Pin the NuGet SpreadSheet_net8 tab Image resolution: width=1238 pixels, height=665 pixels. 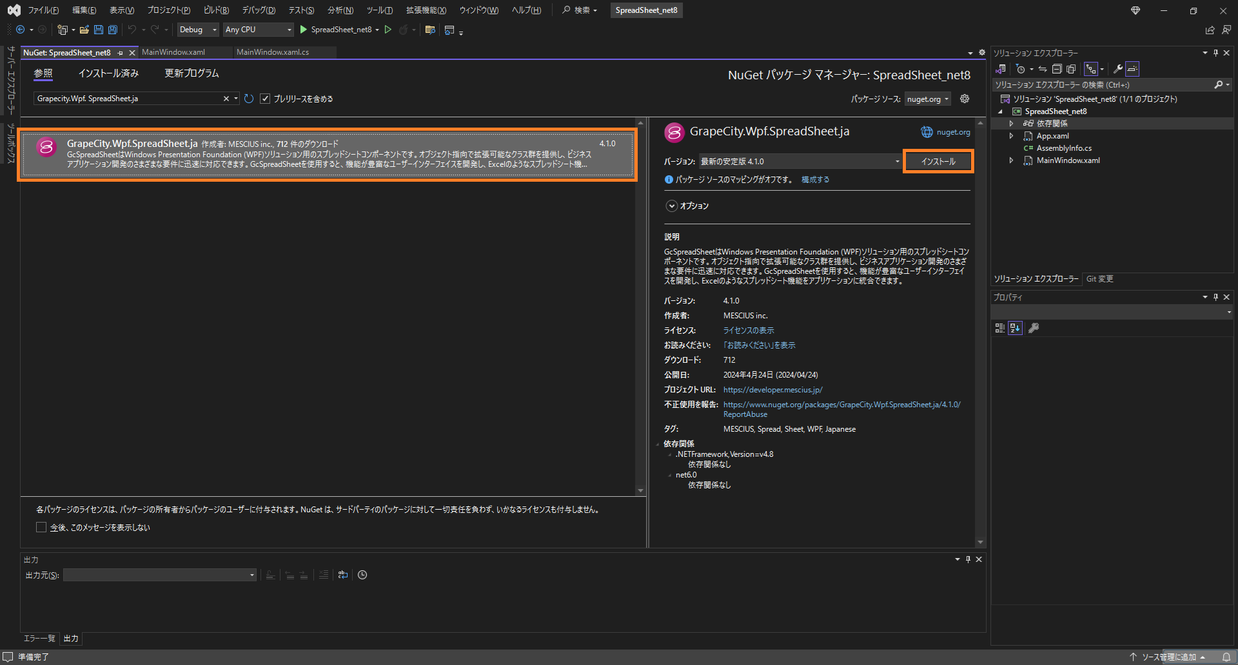point(121,53)
